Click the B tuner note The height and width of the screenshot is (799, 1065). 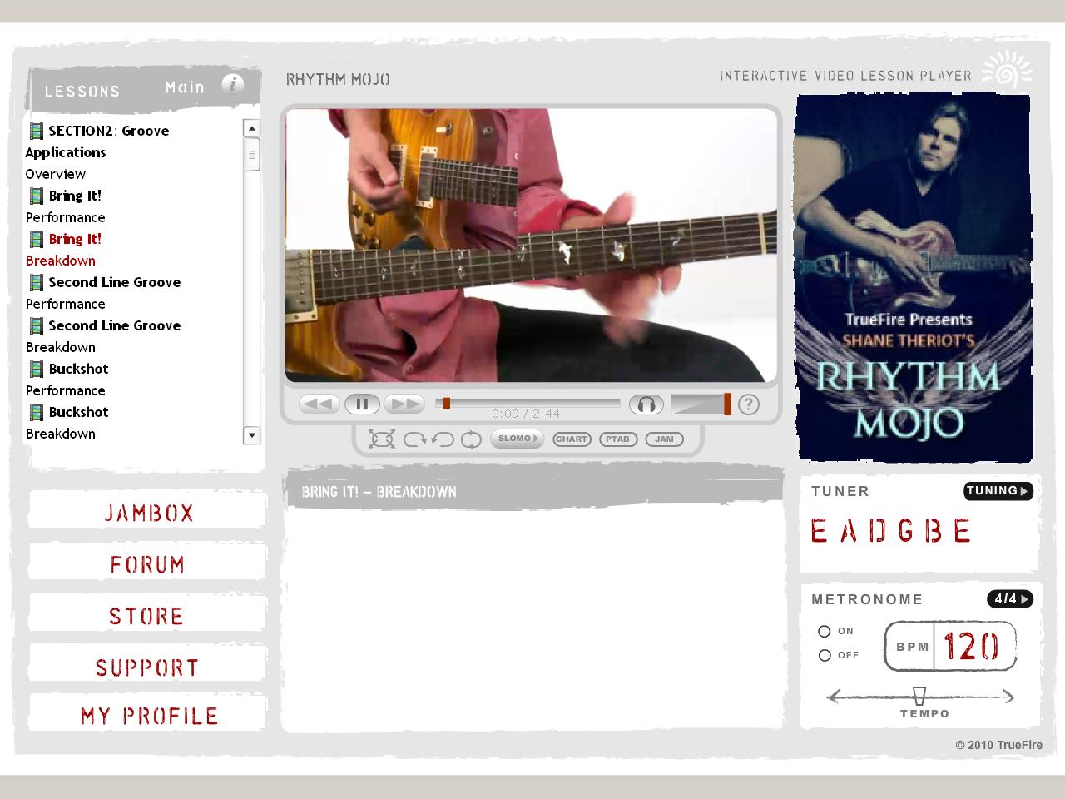[934, 531]
